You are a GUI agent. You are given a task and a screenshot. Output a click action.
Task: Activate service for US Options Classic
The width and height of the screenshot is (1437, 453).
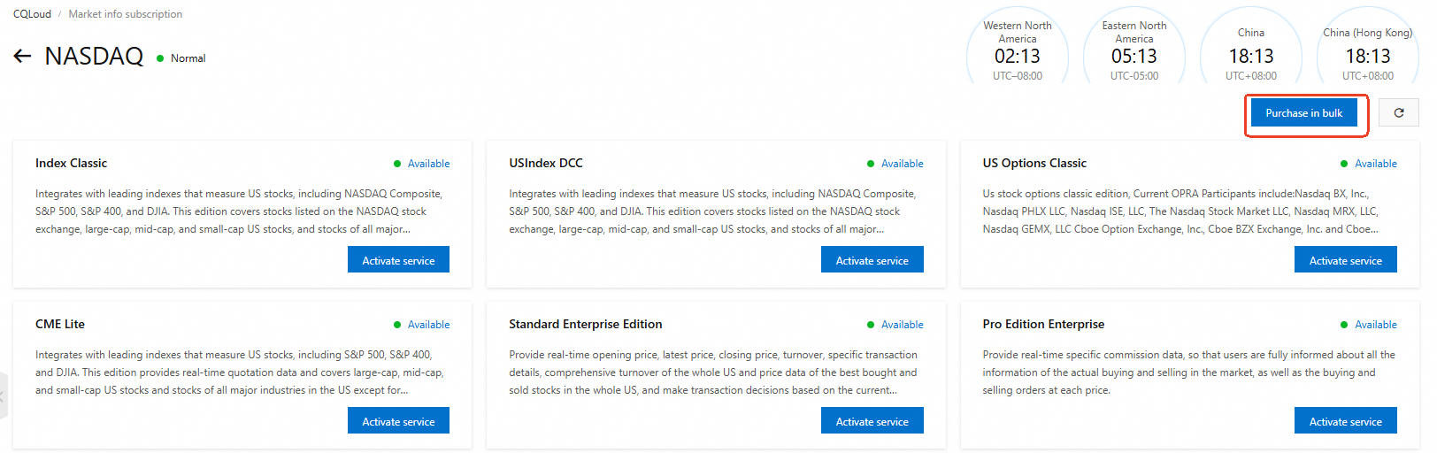point(1345,260)
